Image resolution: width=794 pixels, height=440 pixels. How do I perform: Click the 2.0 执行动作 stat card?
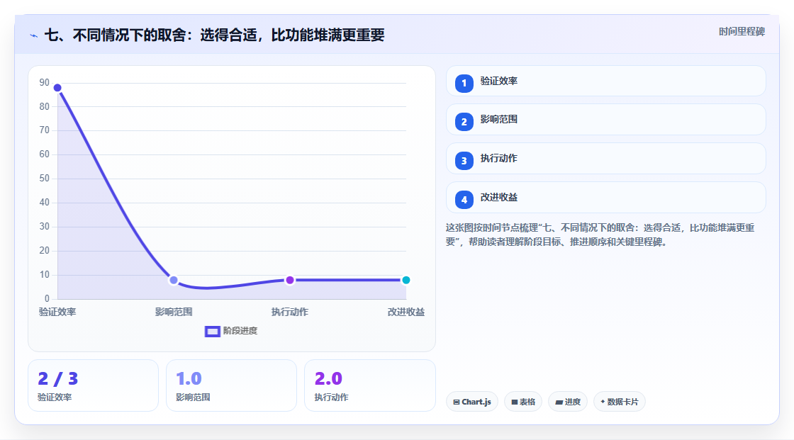[x=370, y=385]
